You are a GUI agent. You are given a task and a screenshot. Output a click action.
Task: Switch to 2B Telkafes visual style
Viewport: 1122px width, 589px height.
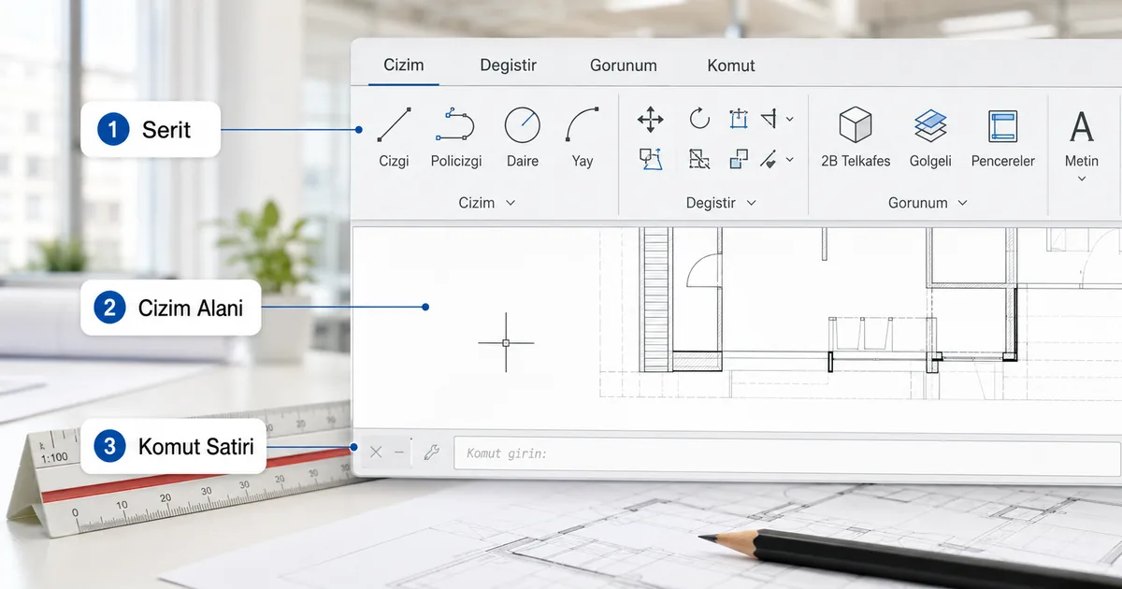point(856,136)
